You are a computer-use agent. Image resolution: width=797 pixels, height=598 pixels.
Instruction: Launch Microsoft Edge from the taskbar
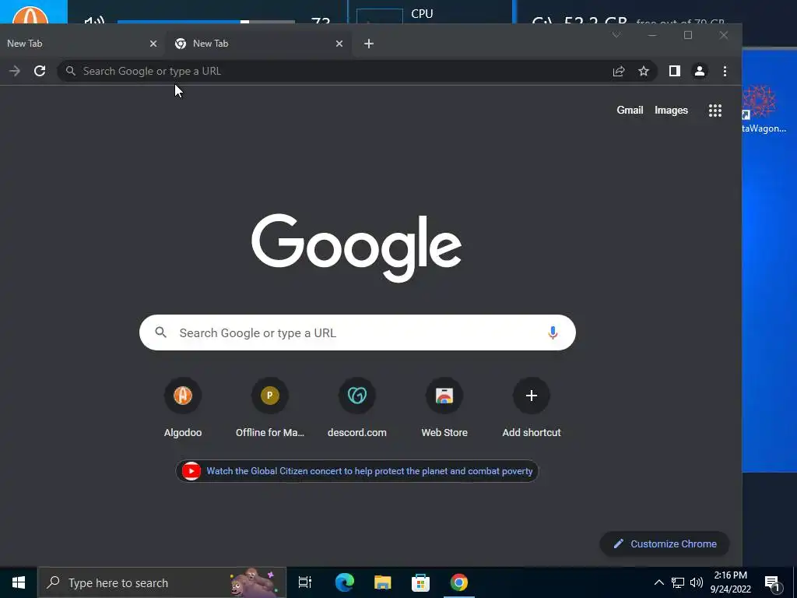pos(344,582)
